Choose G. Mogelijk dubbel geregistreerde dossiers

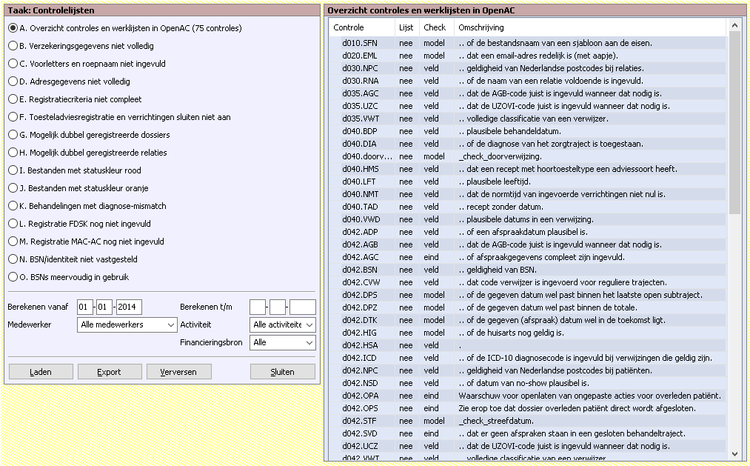pos(13,135)
